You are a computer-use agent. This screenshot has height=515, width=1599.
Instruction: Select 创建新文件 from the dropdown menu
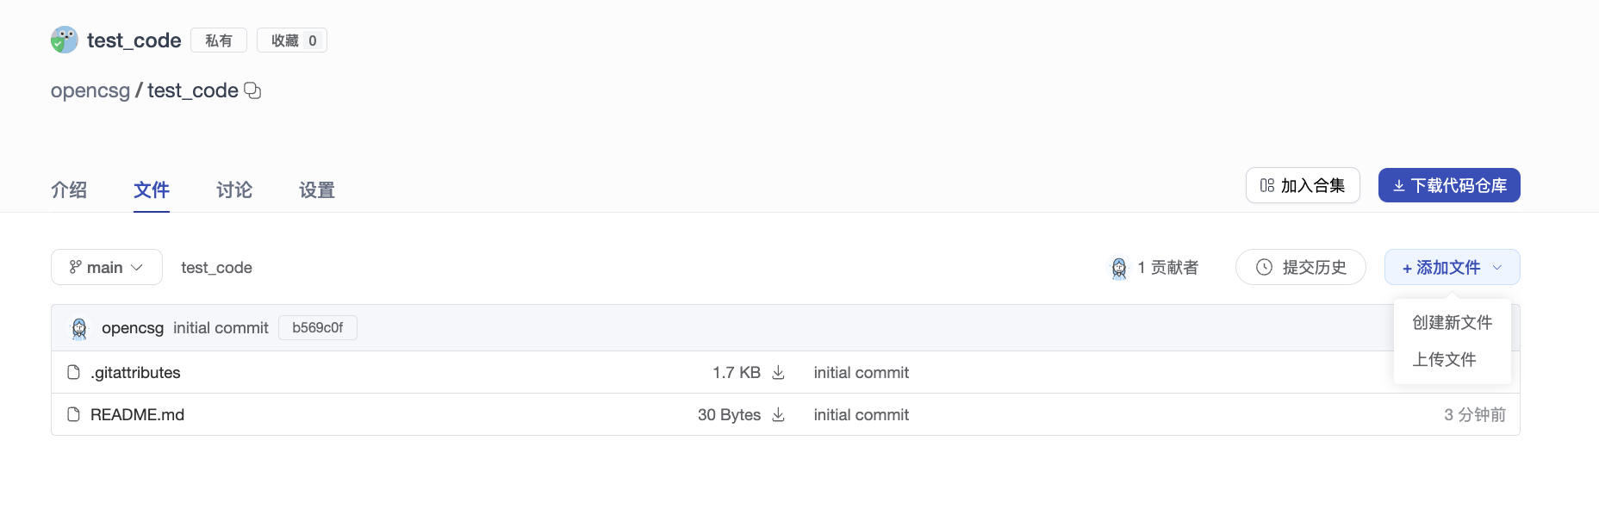[x=1452, y=322]
